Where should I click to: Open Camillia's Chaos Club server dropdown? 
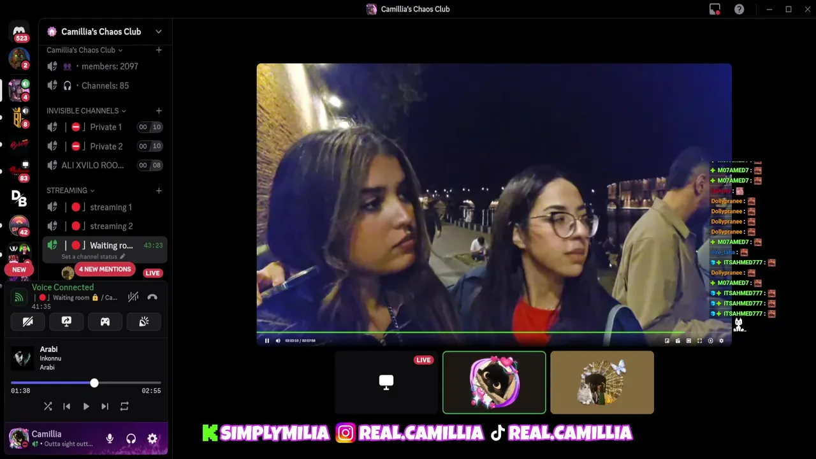159,31
